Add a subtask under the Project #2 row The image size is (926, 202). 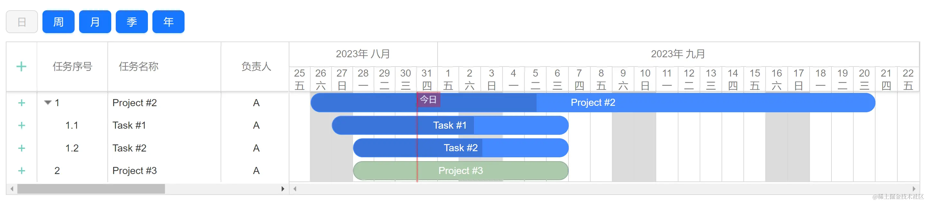click(x=22, y=103)
